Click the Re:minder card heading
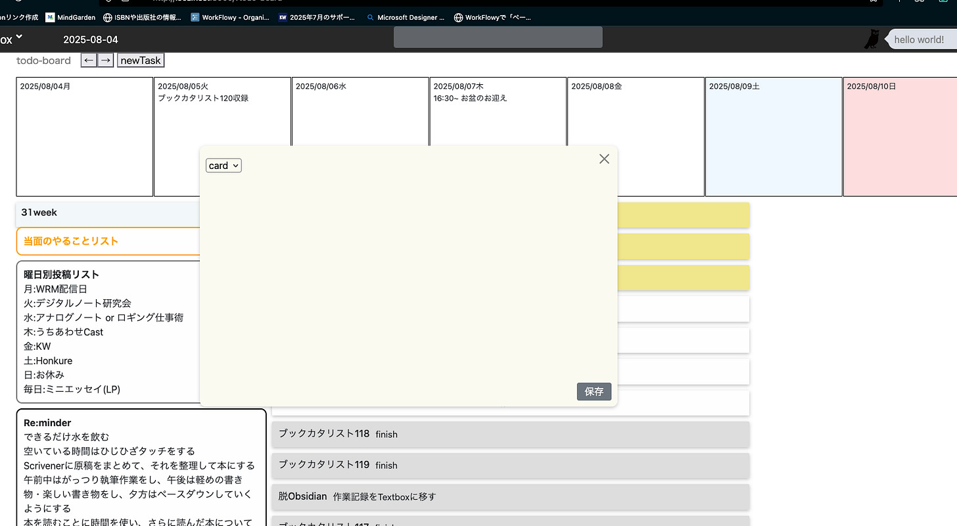 [x=47, y=423]
